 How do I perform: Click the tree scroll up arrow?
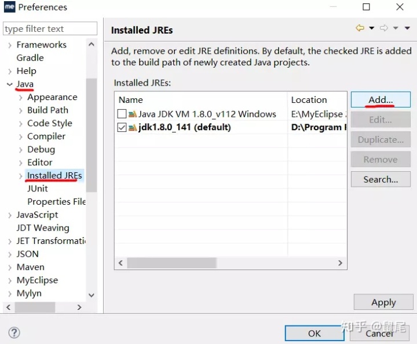coord(92,45)
